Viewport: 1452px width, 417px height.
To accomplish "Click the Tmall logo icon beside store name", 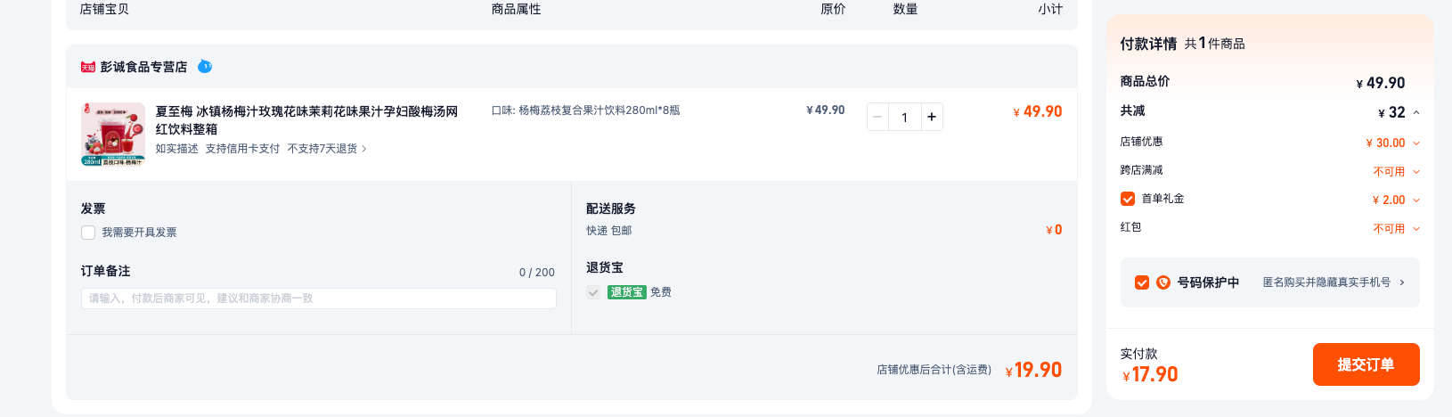I will (88, 67).
